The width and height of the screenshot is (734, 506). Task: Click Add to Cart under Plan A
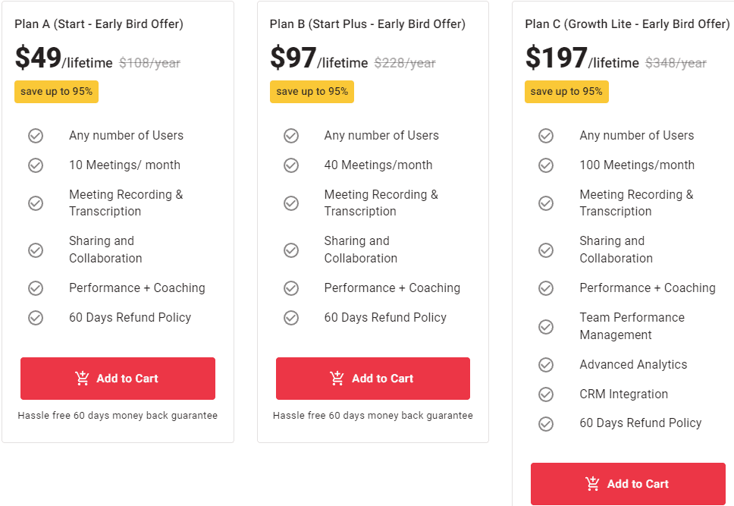118,378
